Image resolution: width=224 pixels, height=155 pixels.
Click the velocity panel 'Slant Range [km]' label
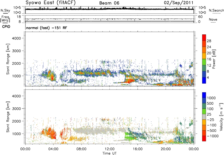click(8, 117)
